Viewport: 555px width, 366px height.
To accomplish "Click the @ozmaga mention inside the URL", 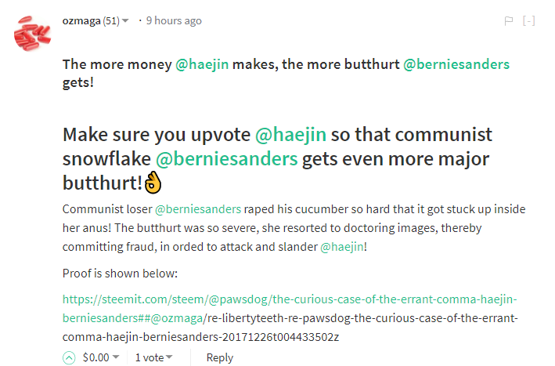I will (177, 318).
